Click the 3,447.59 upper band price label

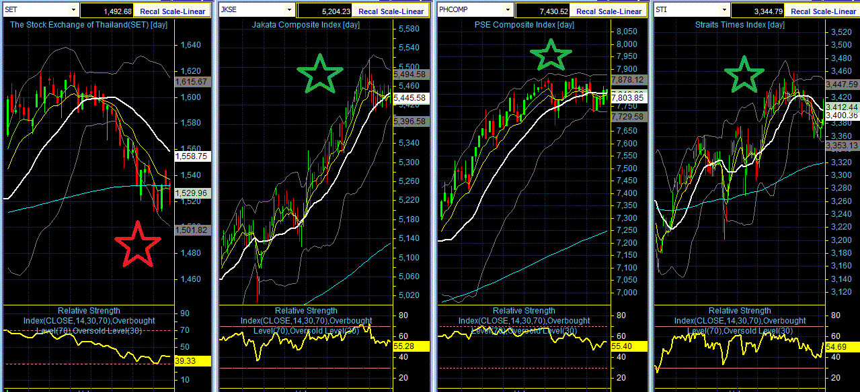843,85
